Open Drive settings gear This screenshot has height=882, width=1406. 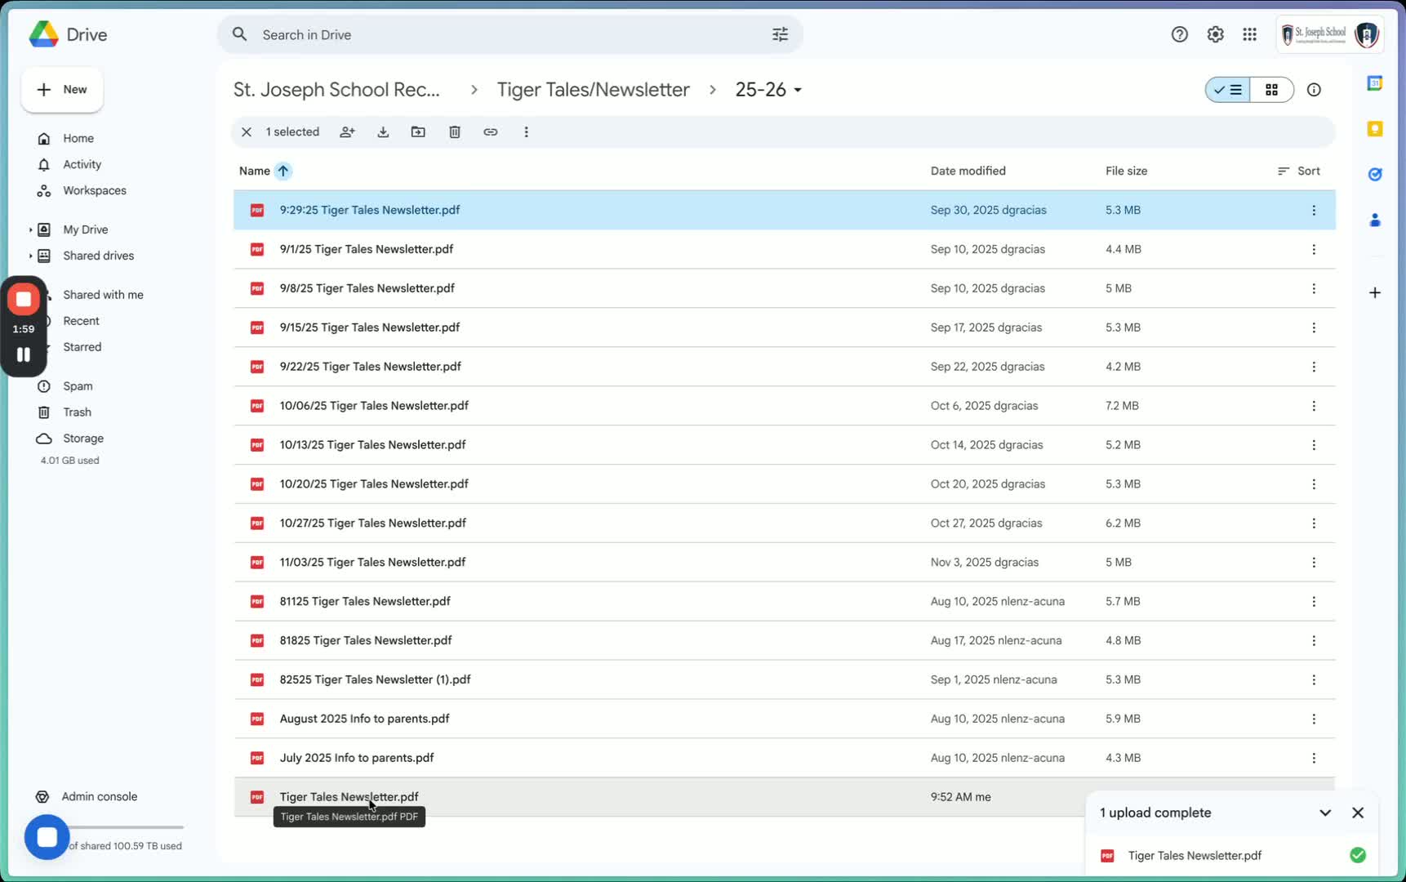coord(1215,34)
